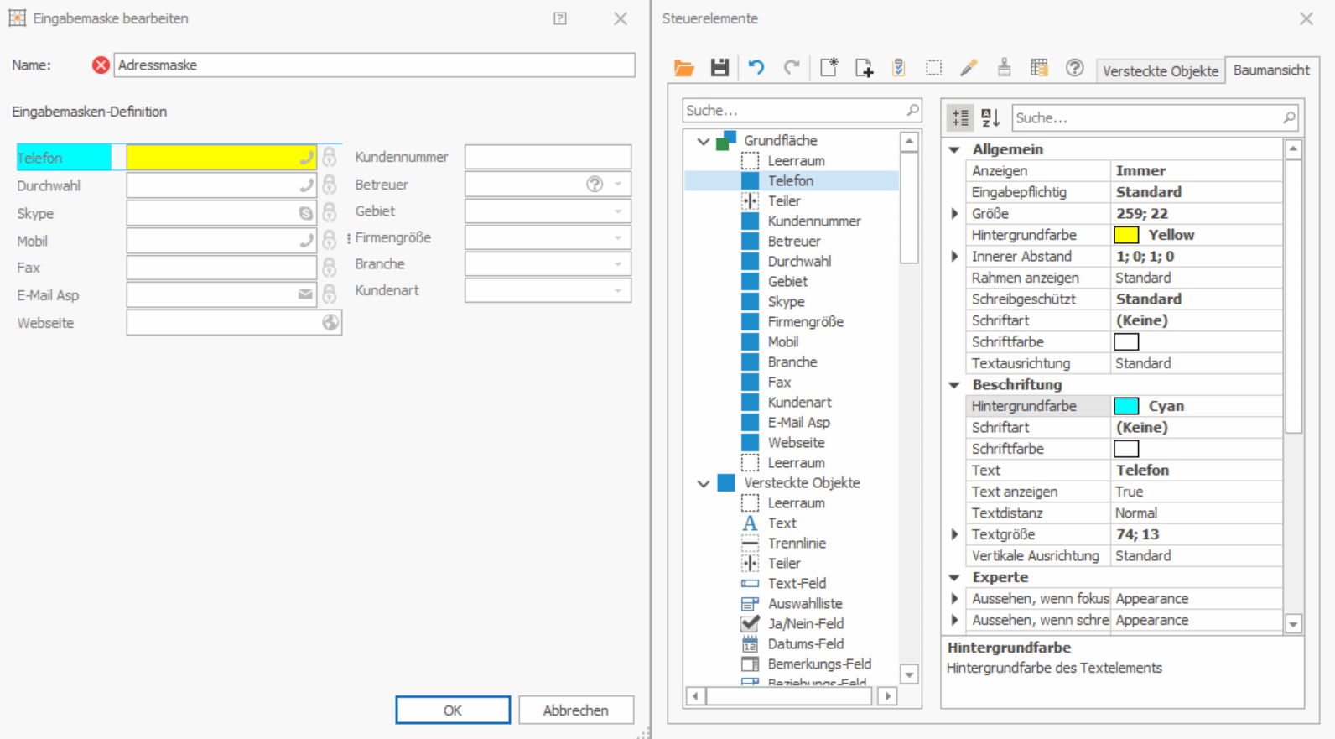Open the Firmengröße dropdown
The height and width of the screenshot is (739, 1335).
[618, 238]
